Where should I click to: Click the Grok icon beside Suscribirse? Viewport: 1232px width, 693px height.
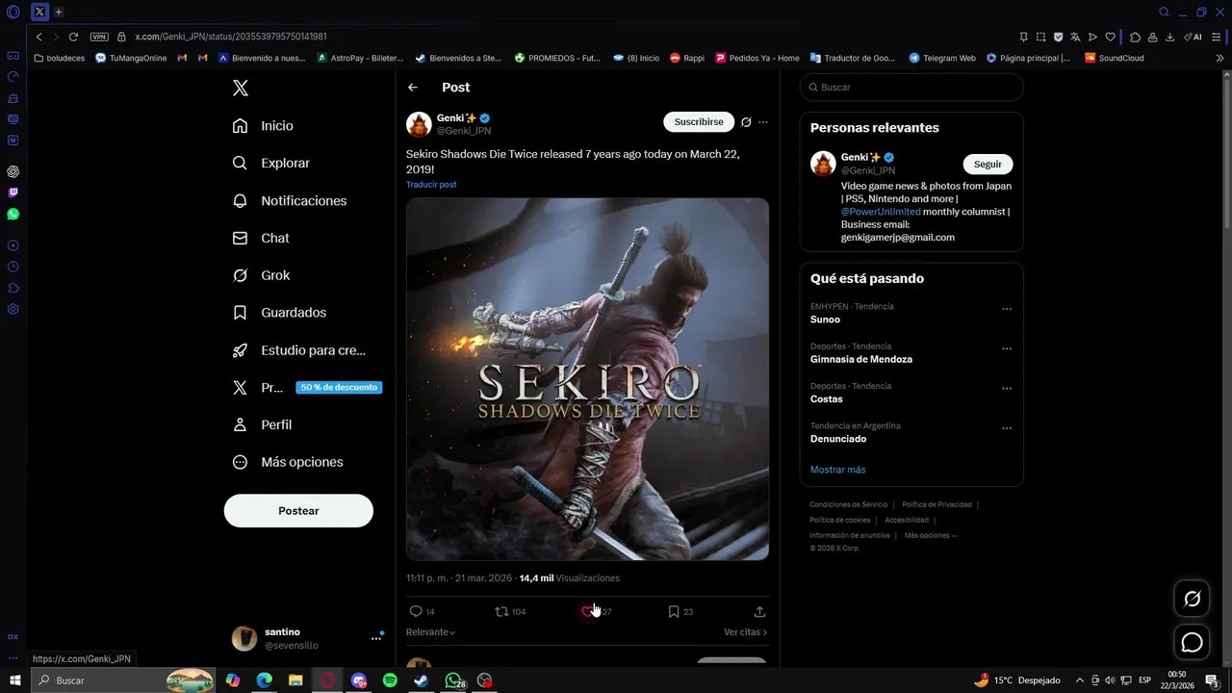click(x=746, y=122)
